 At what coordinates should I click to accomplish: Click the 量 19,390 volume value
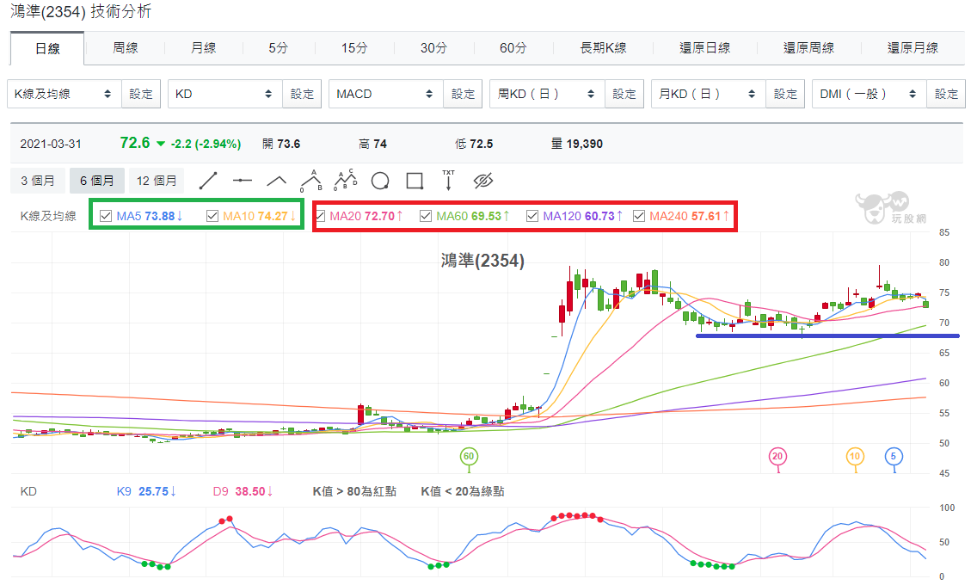(x=577, y=144)
